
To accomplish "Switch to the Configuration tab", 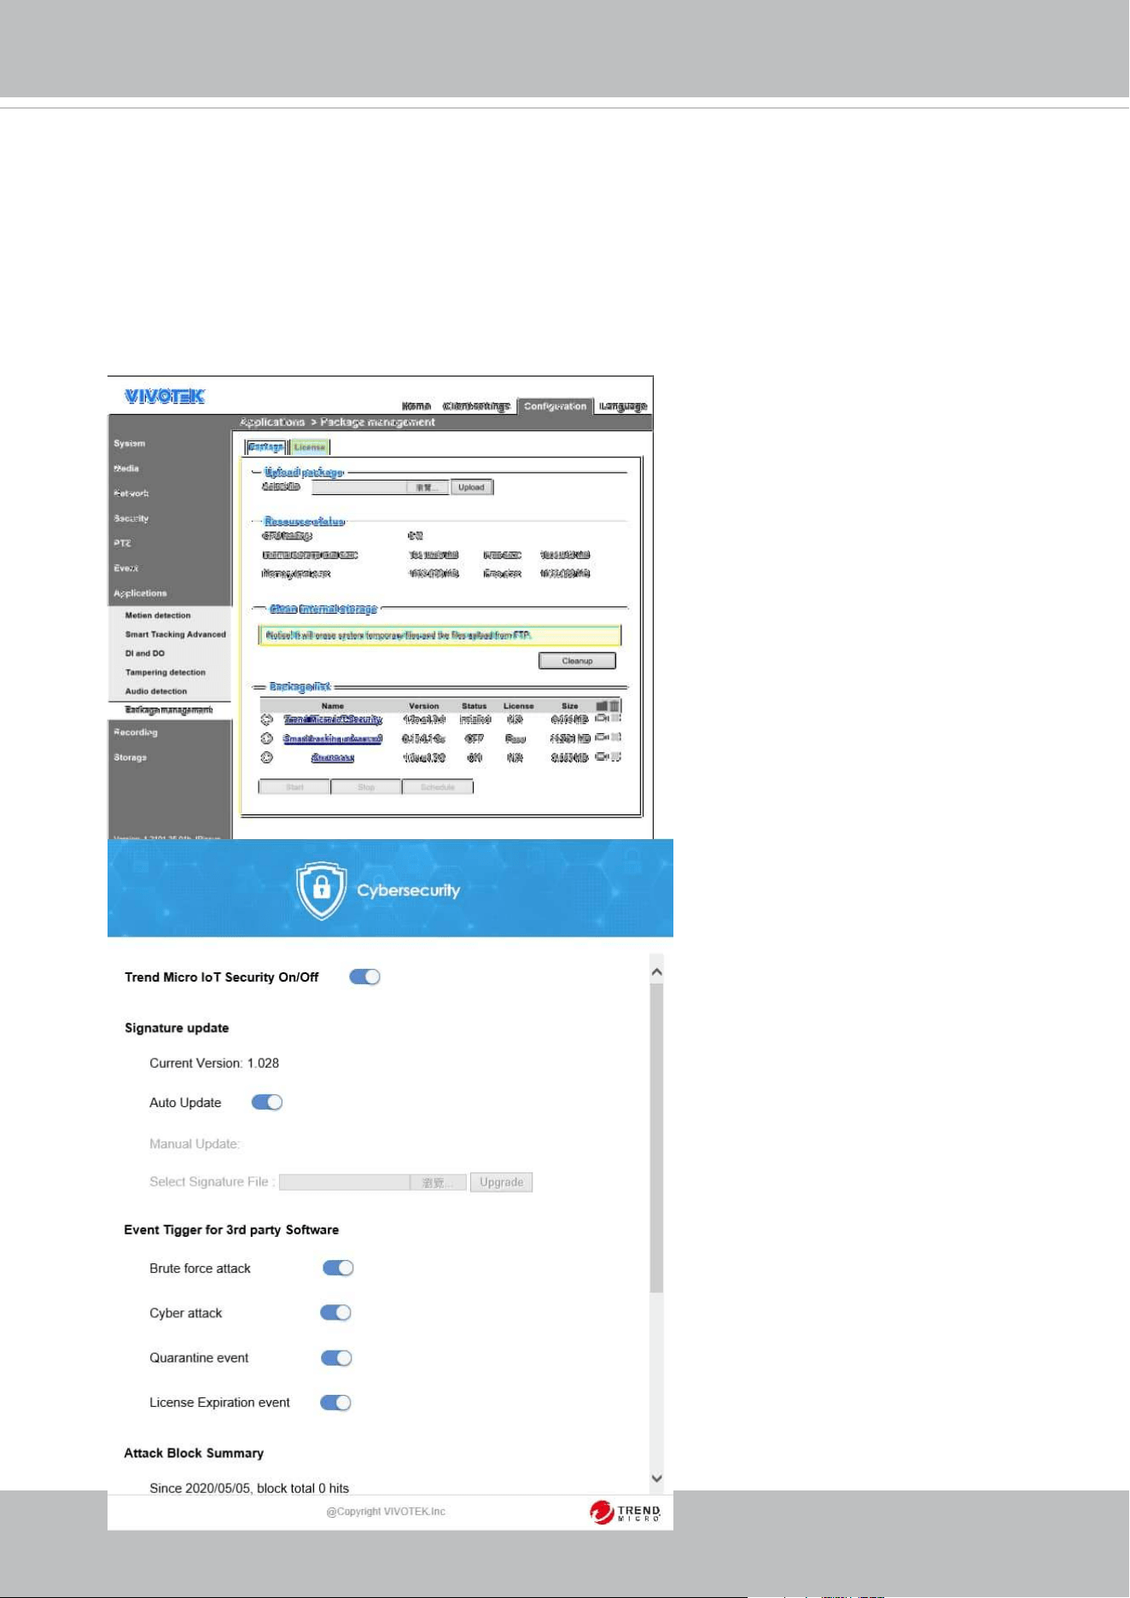I will (x=555, y=406).
